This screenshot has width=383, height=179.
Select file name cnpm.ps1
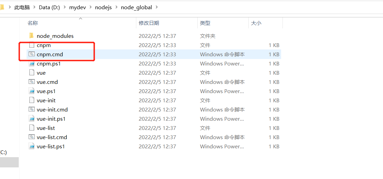click(x=49, y=63)
